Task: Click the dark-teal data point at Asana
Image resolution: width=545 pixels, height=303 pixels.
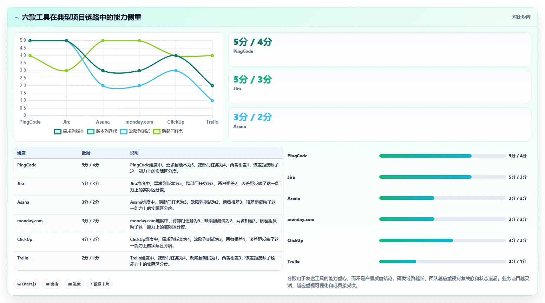Action: pyautogui.click(x=103, y=71)
